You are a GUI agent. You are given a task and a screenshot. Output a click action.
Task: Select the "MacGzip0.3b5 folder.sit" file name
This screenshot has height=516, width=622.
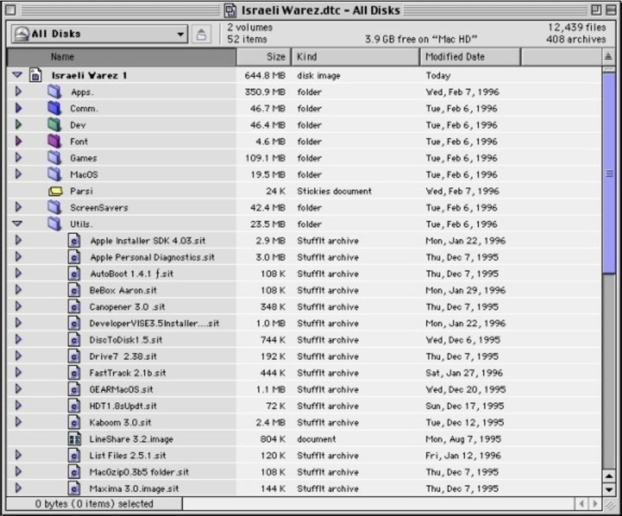(139, 472)
